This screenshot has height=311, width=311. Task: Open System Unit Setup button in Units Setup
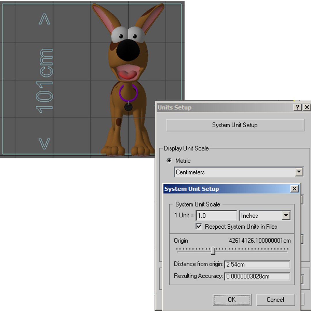point(235,125)
